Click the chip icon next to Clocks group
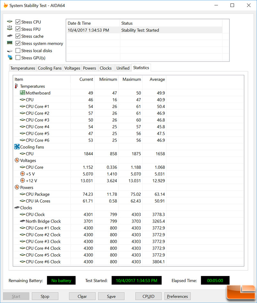The width and height of the screenshot is (257, 303). tap(17, 208)
